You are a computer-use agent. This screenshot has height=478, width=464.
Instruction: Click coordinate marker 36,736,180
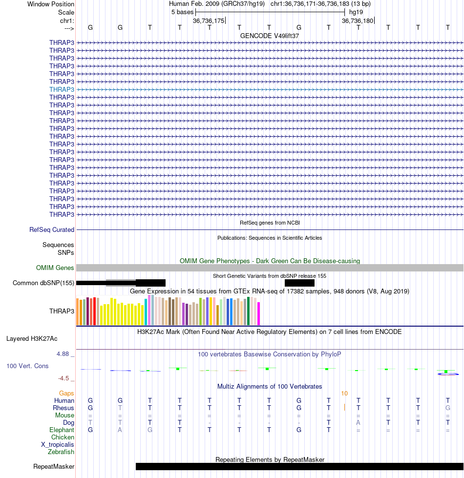coord(358,21)
